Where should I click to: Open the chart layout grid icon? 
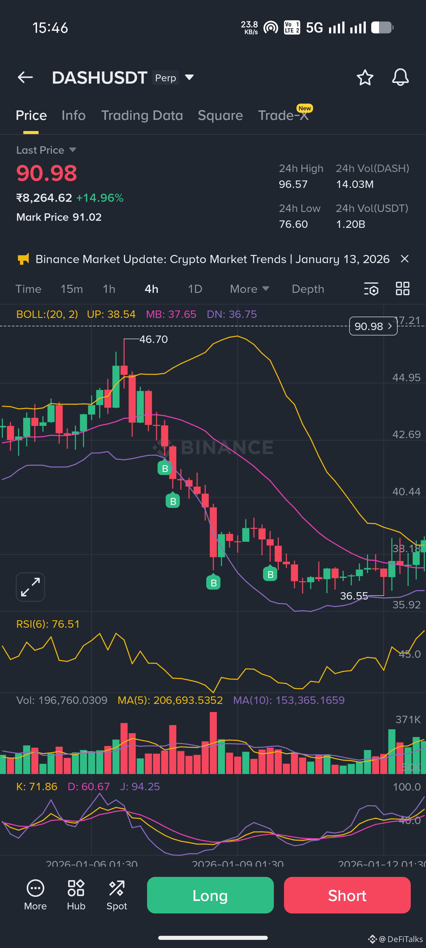pos(402,288)
